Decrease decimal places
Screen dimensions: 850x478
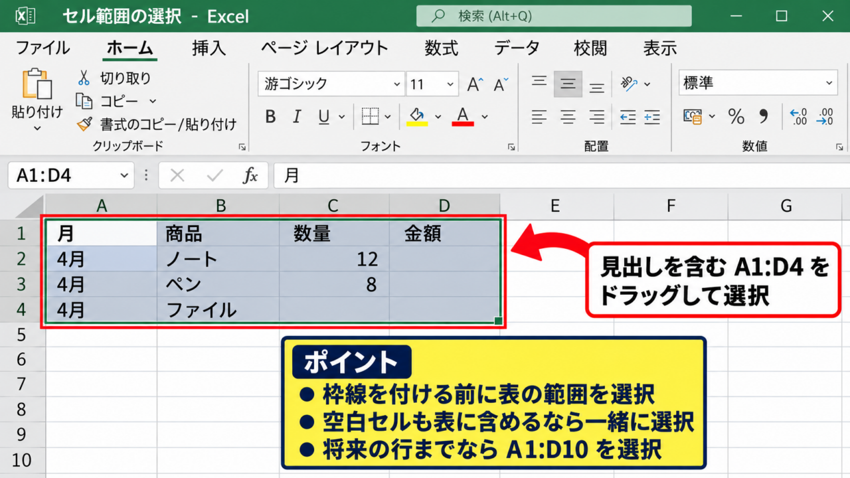[x=825, y=117]
